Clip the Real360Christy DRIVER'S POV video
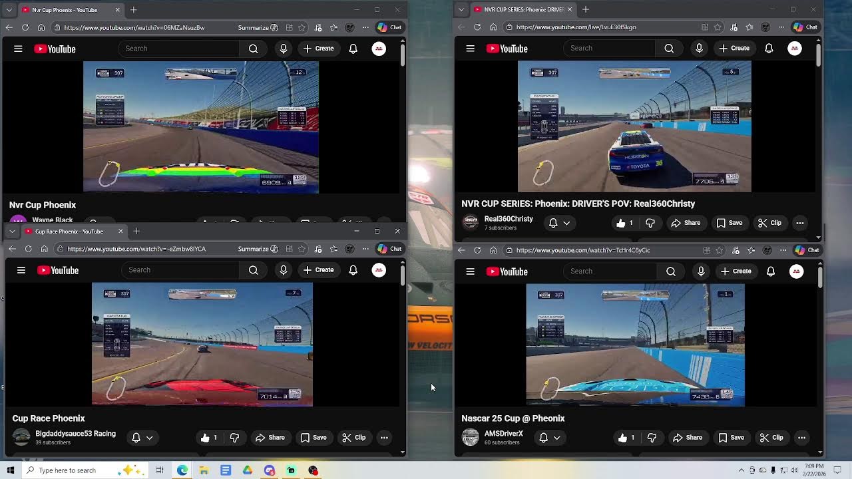The image size is (852, 479). pos(769,223)
